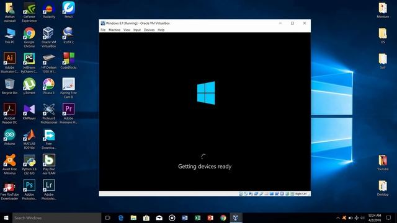Click the Right Ctrl host key label

pos(301,194)
